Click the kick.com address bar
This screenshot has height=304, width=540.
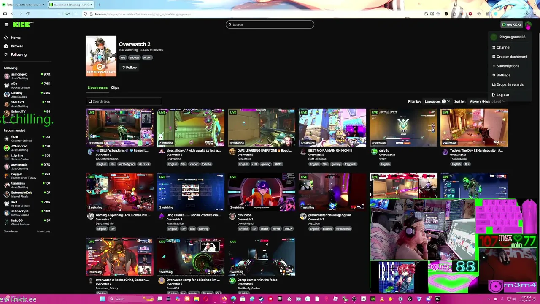tap(253, 14)
